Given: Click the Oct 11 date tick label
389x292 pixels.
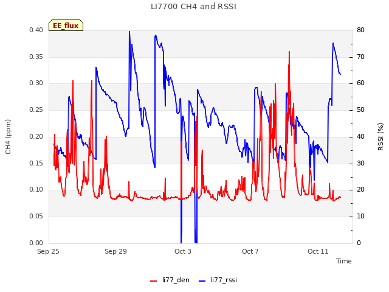Looking at the screenshot, I should point(318,251).
